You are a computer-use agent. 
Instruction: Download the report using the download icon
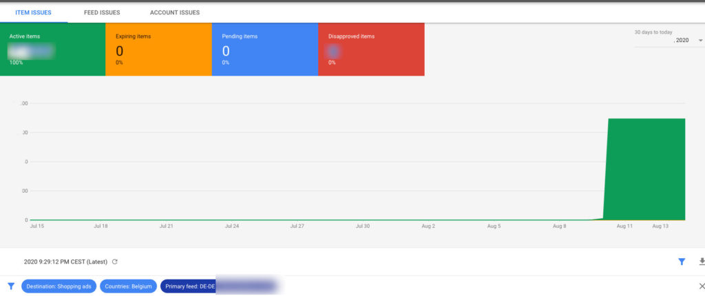click(702, 262)
